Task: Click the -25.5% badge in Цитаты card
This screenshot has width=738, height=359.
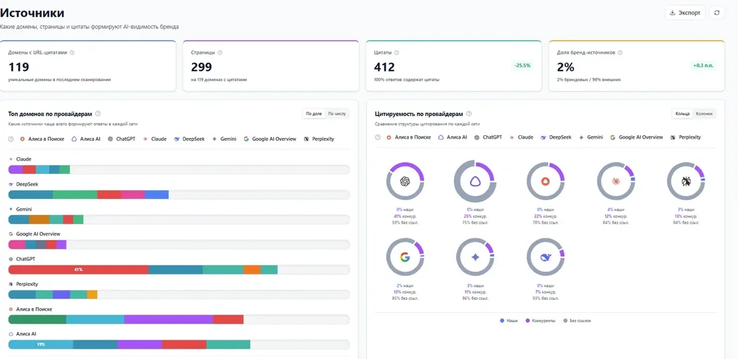Action: pos(522,66)
